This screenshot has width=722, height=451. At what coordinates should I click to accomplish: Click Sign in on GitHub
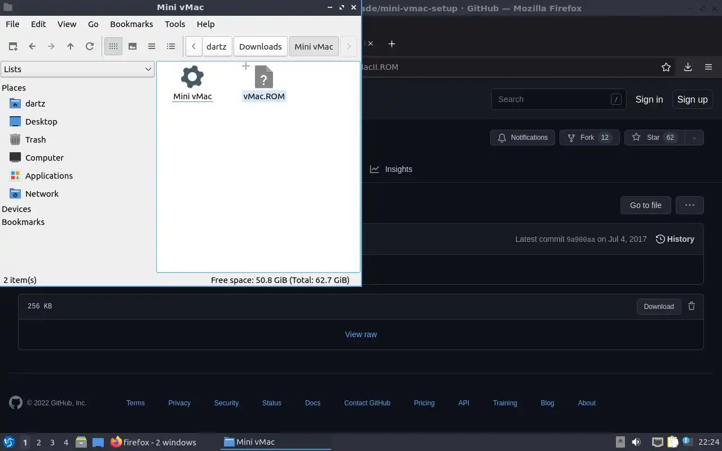pos(649,99)
